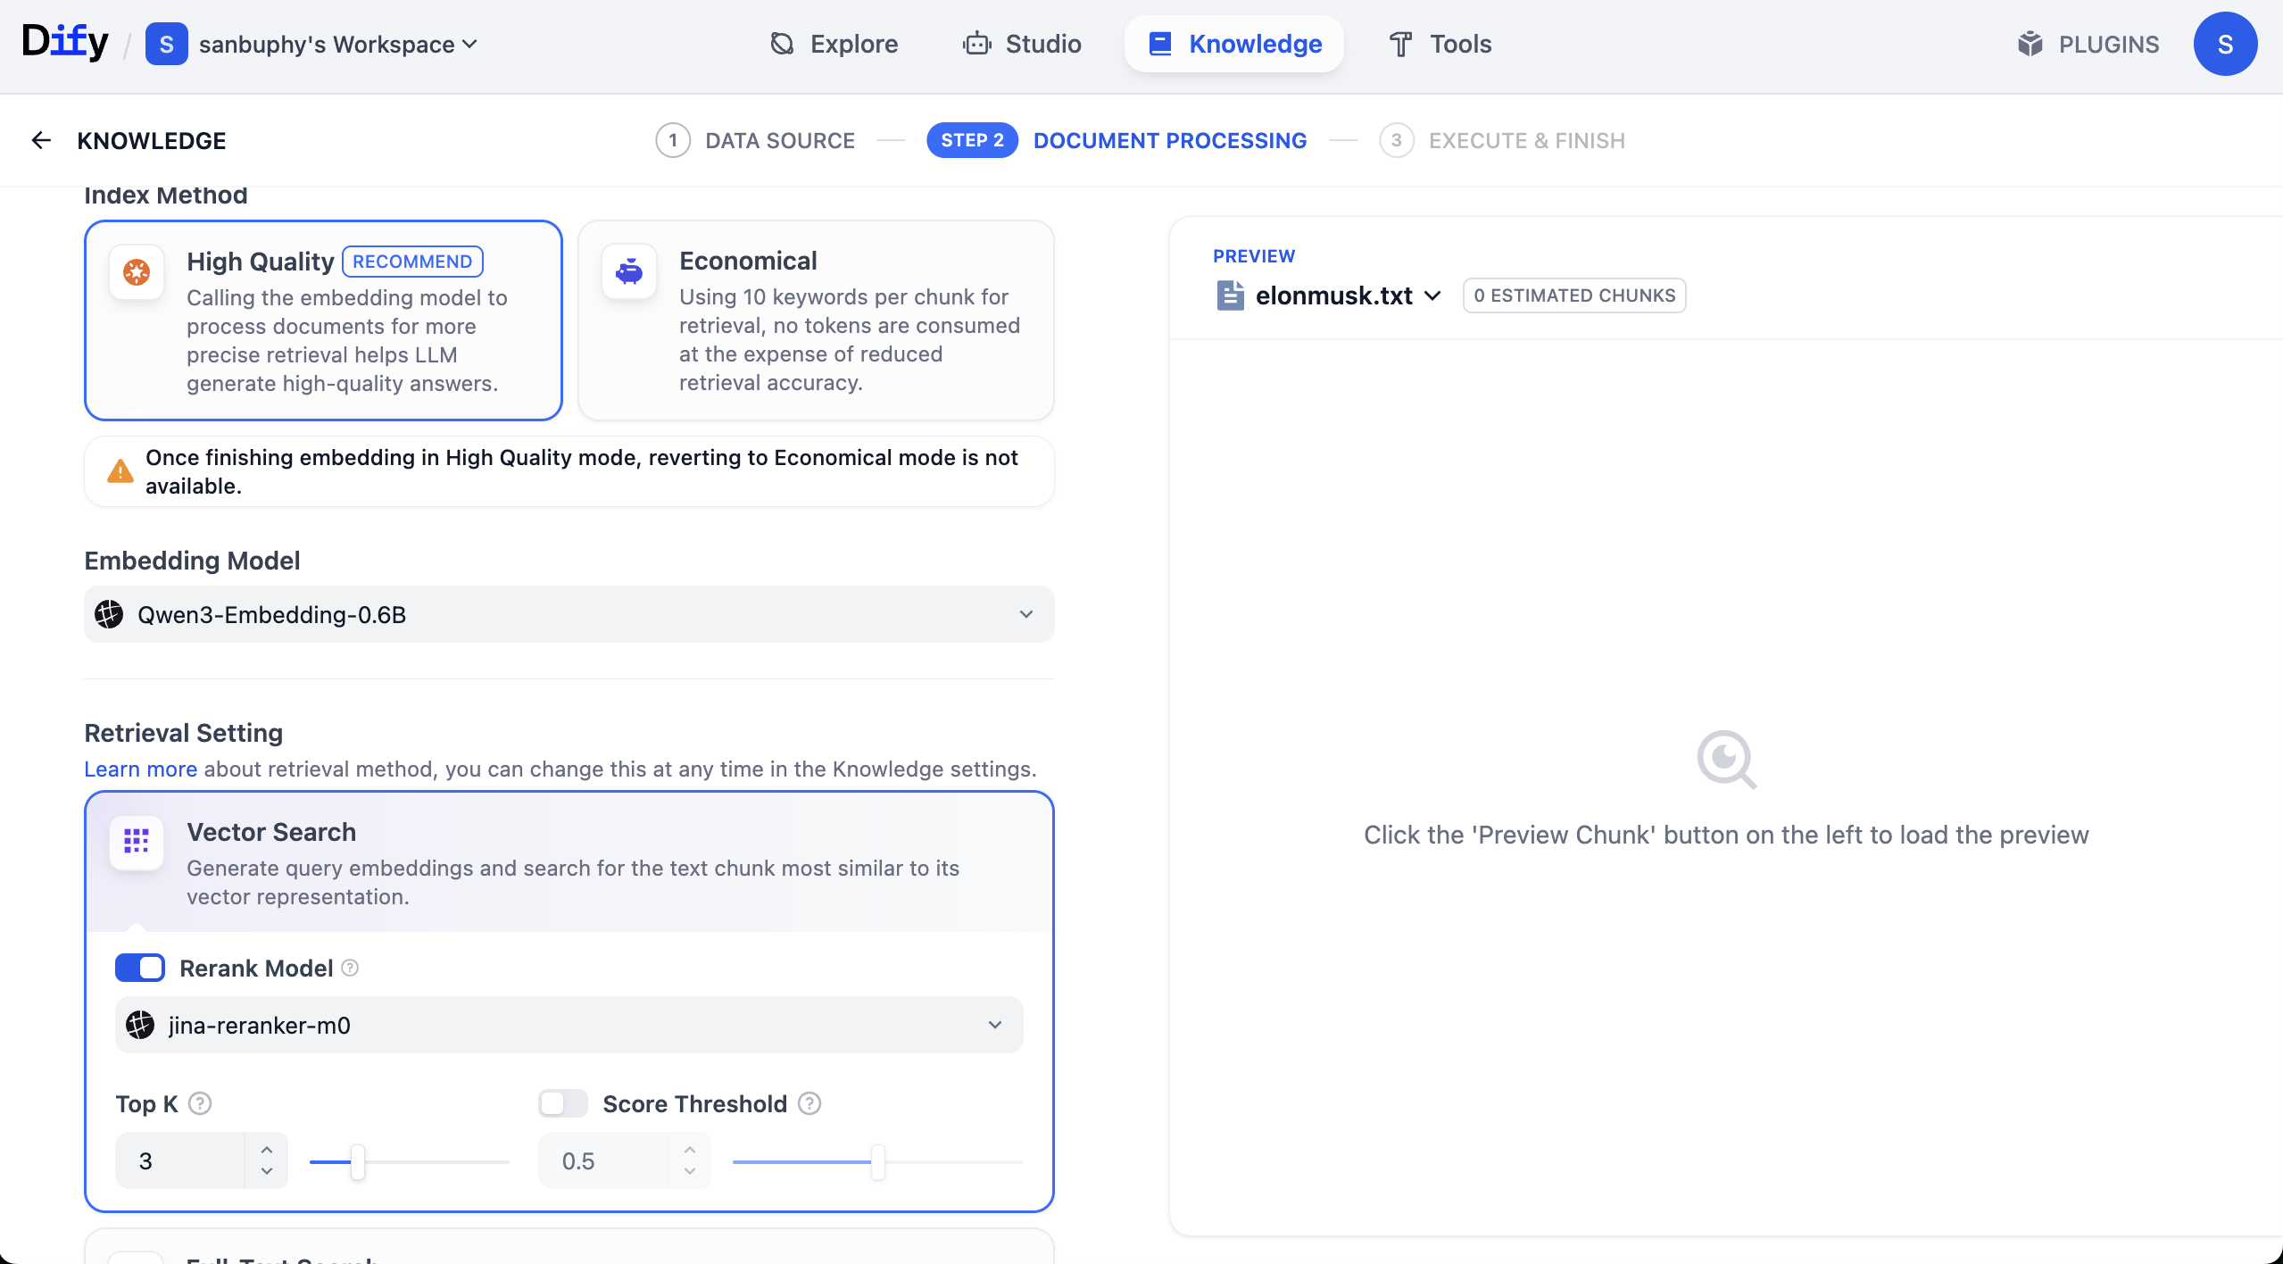Increment the Top K value stepper

[267, 1150]
